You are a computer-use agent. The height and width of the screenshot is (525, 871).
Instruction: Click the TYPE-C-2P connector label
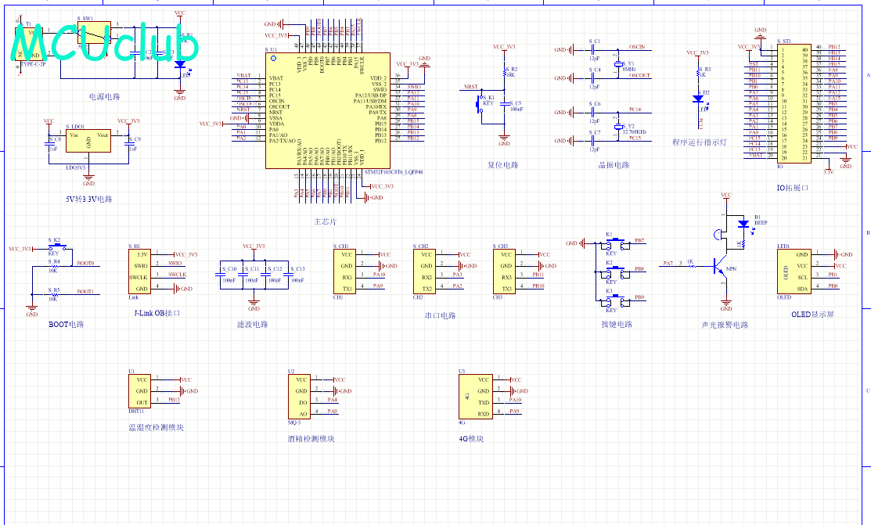click(34, 64)
